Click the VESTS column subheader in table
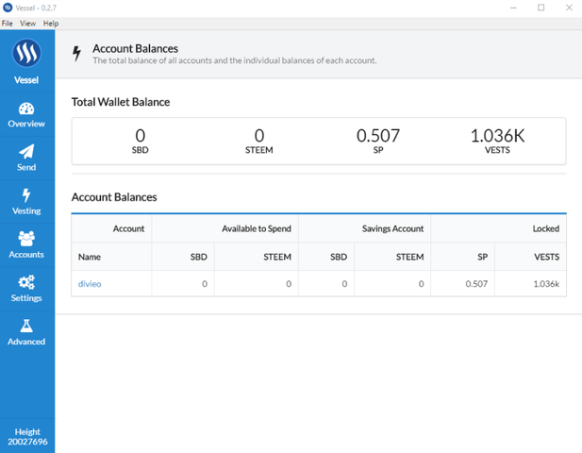This screenshot has height=453, width=582. click(530, 257)
